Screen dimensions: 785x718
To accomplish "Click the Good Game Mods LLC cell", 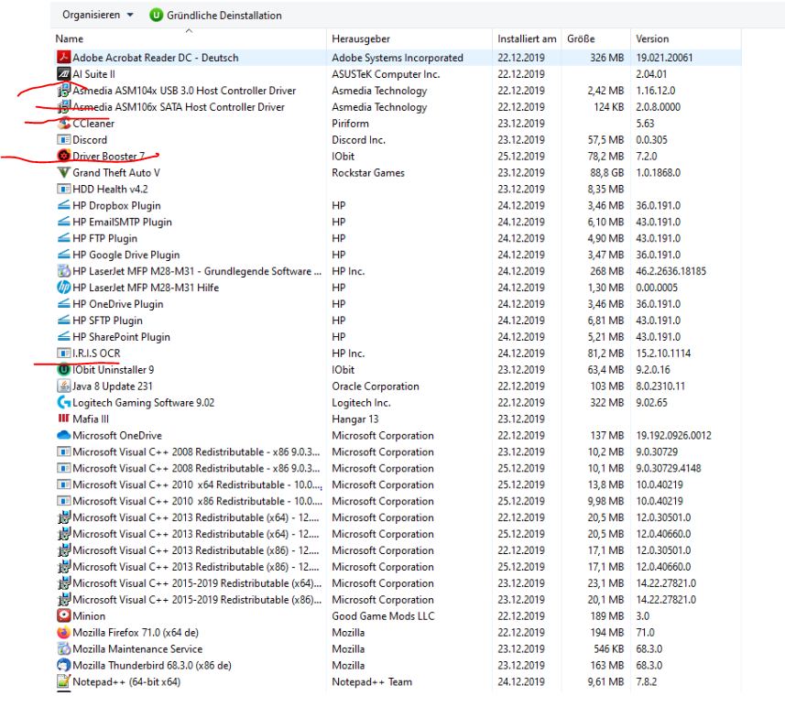I will [383, 615].
